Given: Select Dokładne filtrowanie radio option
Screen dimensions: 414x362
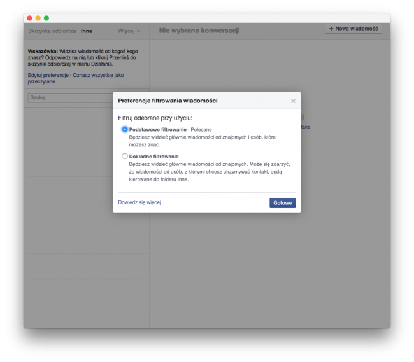Looking at the screenshot, I should (125, 156).
